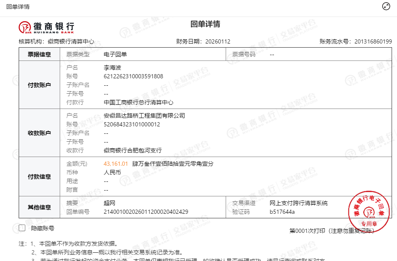Select accounting serial number 201316860199
Image resolution: width=397 pixels, height=261 pixels.
pyautogui.click(x=373, y=41)
